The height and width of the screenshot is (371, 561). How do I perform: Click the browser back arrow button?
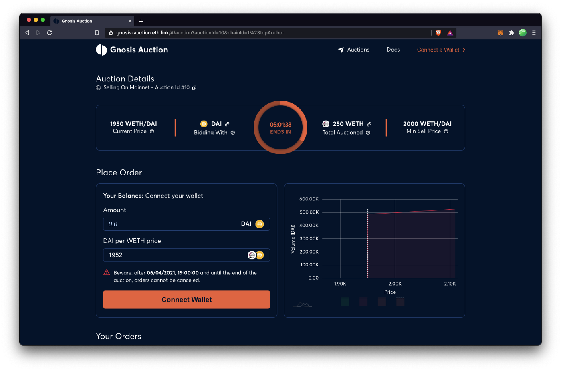[x=27, y=33]
